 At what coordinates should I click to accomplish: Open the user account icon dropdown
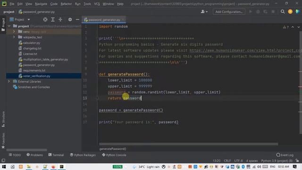point(204,12)
